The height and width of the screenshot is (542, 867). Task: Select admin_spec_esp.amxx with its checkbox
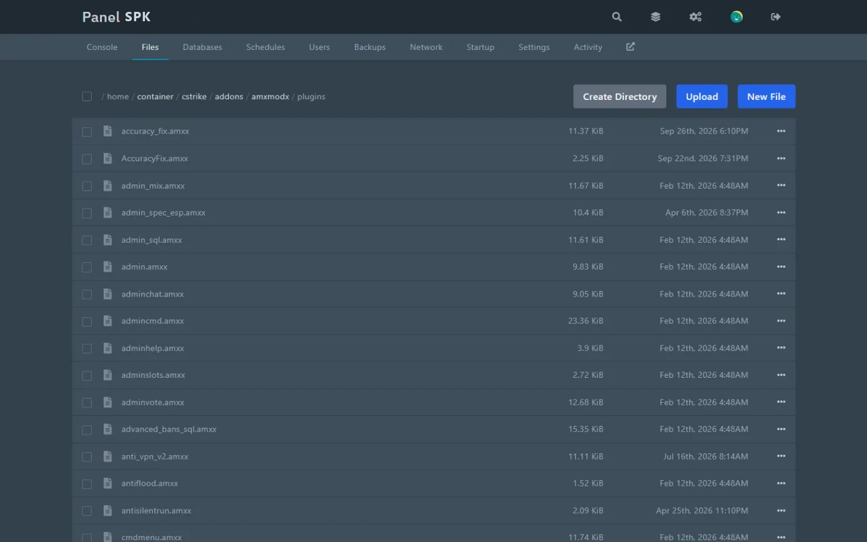click(x=87, y=213)
